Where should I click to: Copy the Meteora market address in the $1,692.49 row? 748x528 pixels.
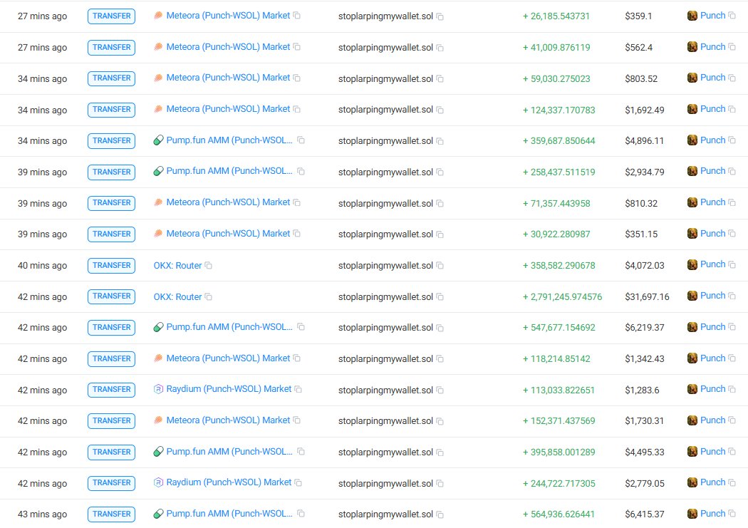tap(297, 109)
